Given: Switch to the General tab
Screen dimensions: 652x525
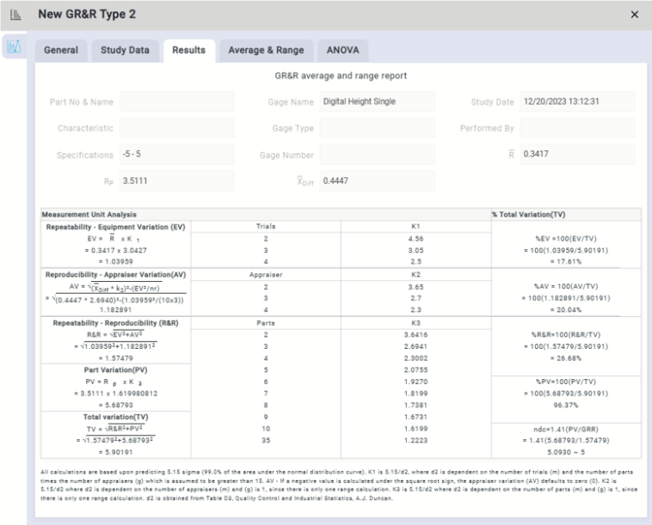Looking at the screenshot, I should pyautogui.click(x=65, y=50).
